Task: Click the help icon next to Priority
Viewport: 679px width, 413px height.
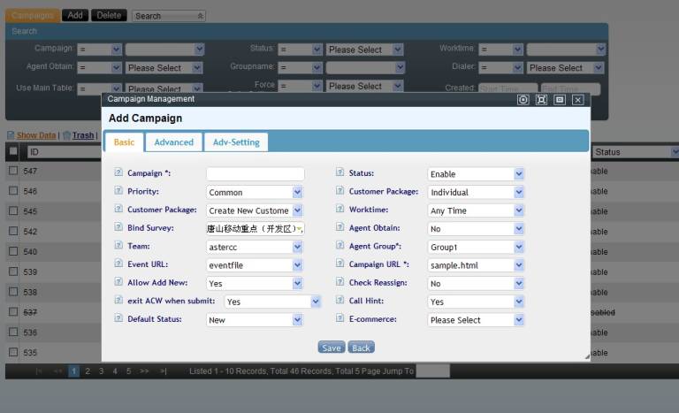Action: point(118,191)
